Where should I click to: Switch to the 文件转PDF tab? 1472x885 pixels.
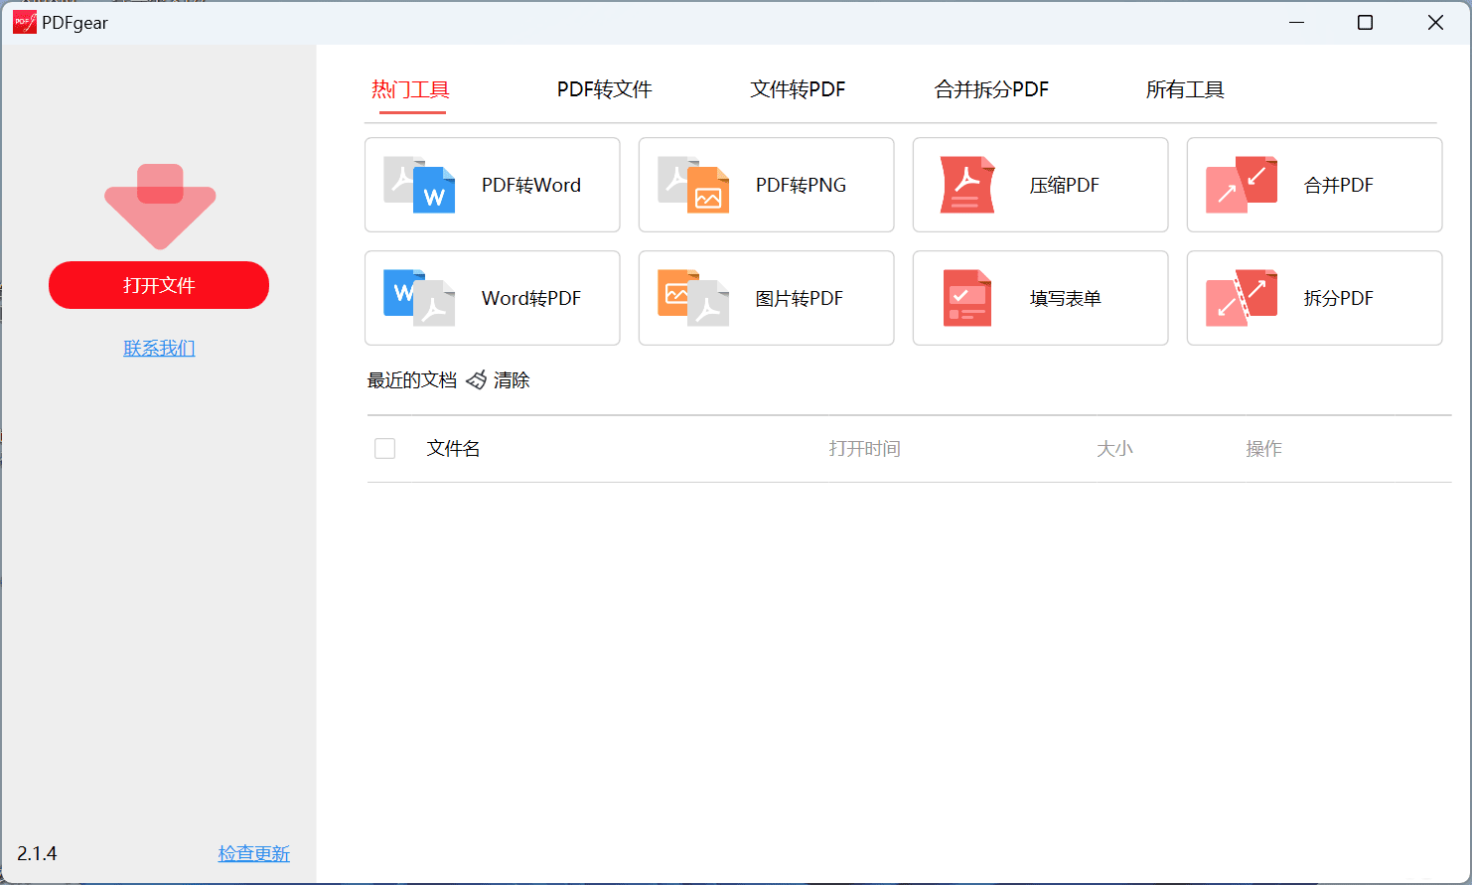coord(798,89)
